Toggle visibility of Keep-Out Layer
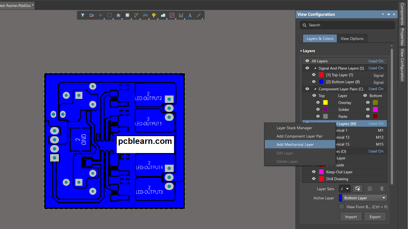 pyautogui.click(x=314, y=172)
